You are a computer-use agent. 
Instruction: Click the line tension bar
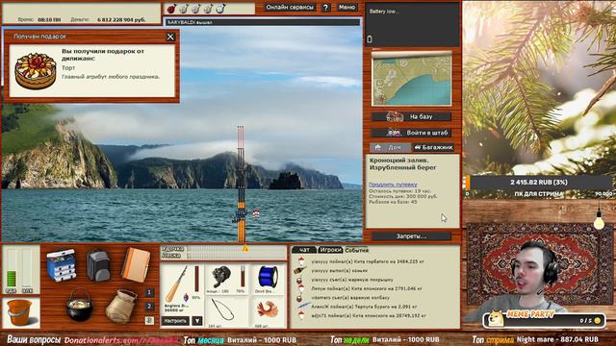pyautogui.click(x=237, y=256)
